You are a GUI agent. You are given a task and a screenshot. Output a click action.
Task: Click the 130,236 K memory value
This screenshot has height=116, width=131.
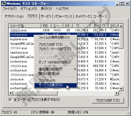pyautogui.click(x=82, y=30)
